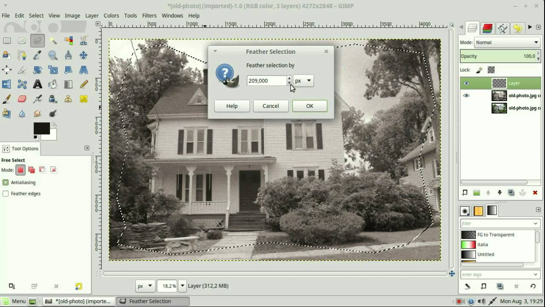Screen dimensions: 545x307
Task: Switch to the Channels tab
Action: pyautogui.click(x=487, y=28)
